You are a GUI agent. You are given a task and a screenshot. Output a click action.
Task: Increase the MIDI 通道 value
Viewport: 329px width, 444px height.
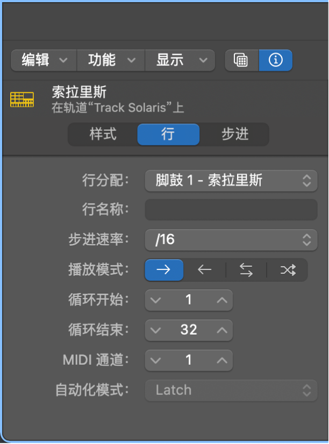coord(222,360)
